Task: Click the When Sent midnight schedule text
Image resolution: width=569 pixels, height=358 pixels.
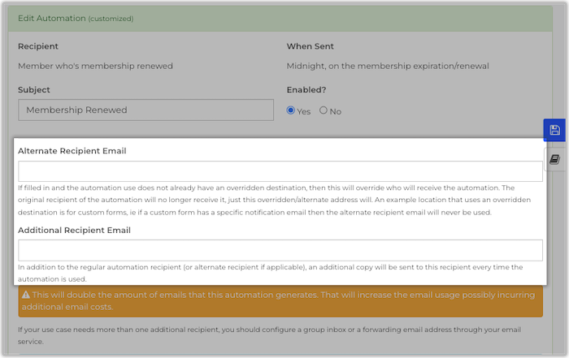Action: click(388, 66)
